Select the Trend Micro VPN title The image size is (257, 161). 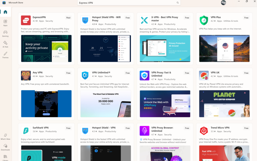(x=220, y=128)
